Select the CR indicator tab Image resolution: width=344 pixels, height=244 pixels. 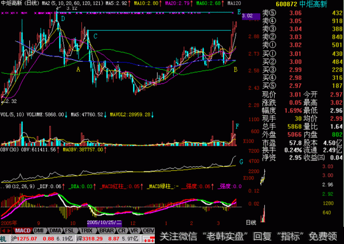[120, 230]
